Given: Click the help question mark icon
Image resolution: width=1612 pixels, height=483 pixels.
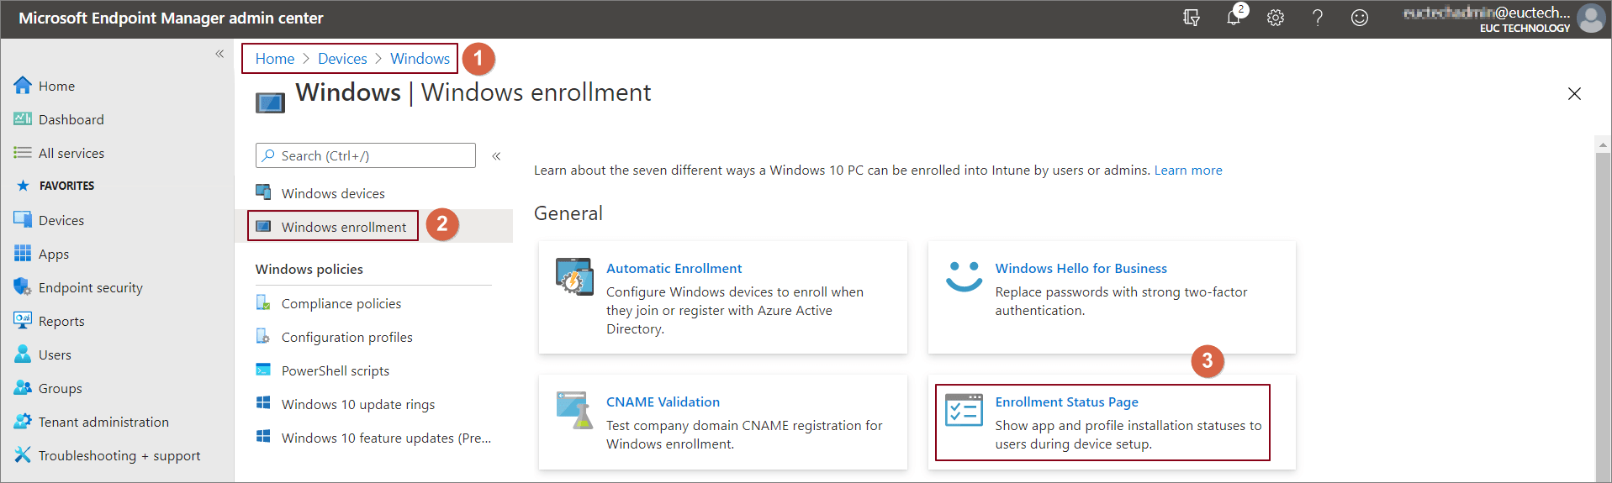Looking at the screenshot, I should pos(1318,18).
